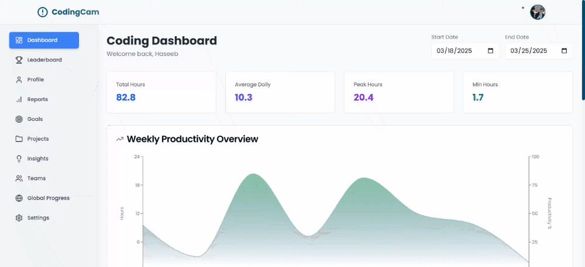The height and width of the screenshot is (267, 585).
Task: Click the 20.4 peak hours value
Action: tap(363, 98)
